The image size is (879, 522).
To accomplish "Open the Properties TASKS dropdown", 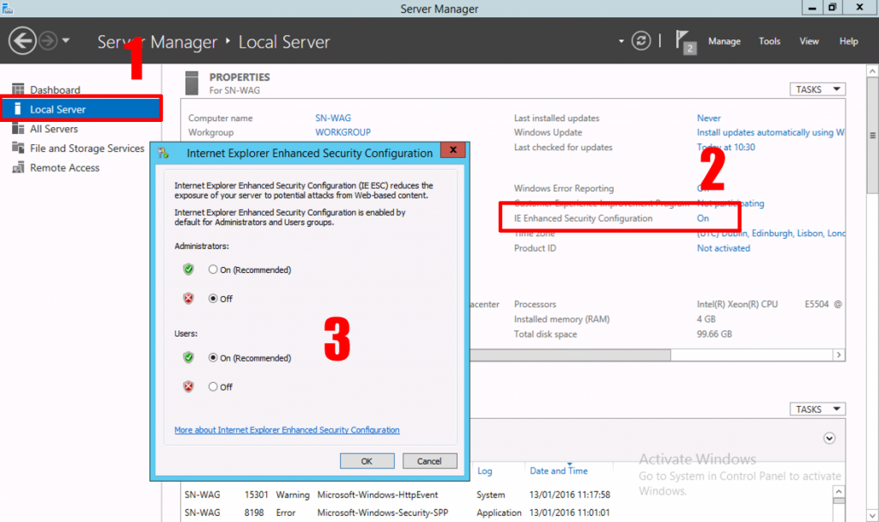I will point(816,89).
